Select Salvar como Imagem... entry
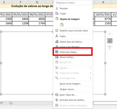Screen dimensions: 117x109 (73, 84)
